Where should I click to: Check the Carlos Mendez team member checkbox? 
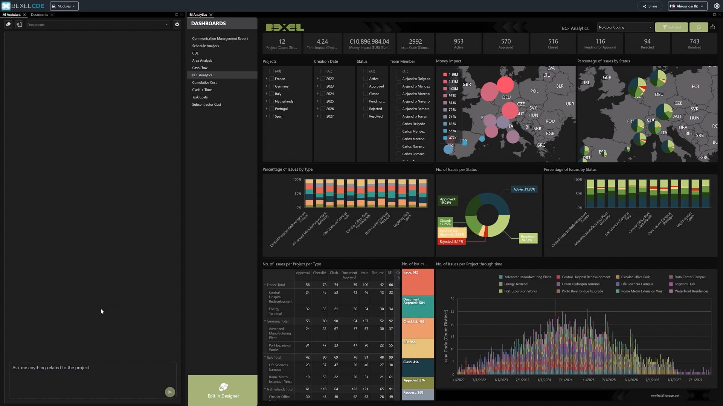(399, 131)
